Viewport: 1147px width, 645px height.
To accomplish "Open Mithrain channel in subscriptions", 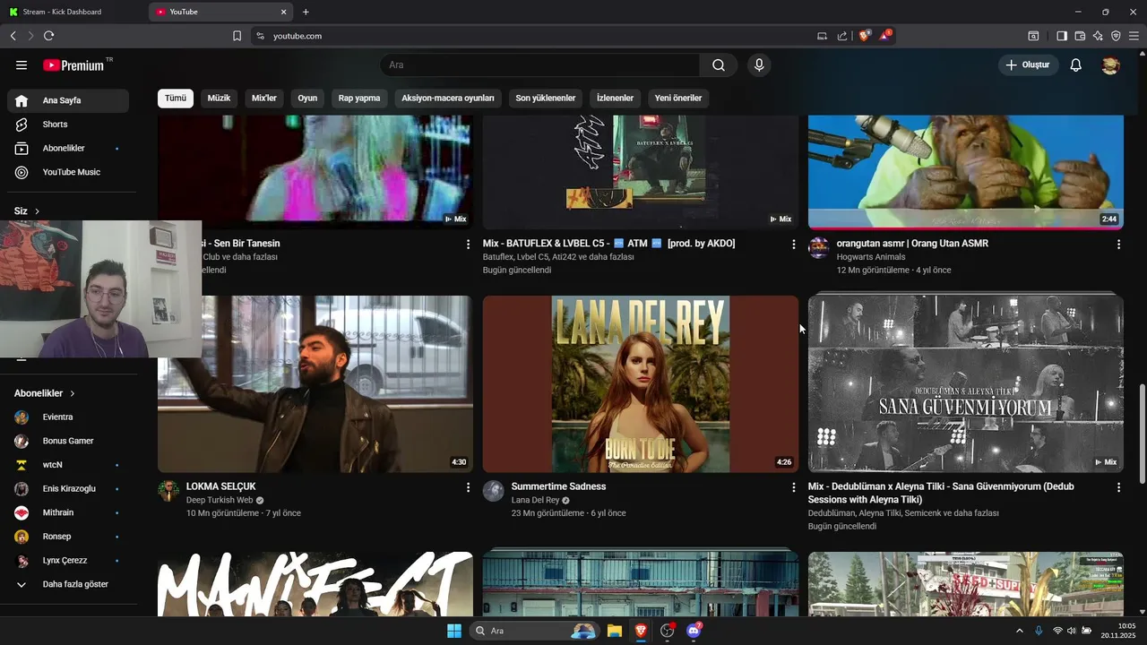I will click(x=68, y=512).
